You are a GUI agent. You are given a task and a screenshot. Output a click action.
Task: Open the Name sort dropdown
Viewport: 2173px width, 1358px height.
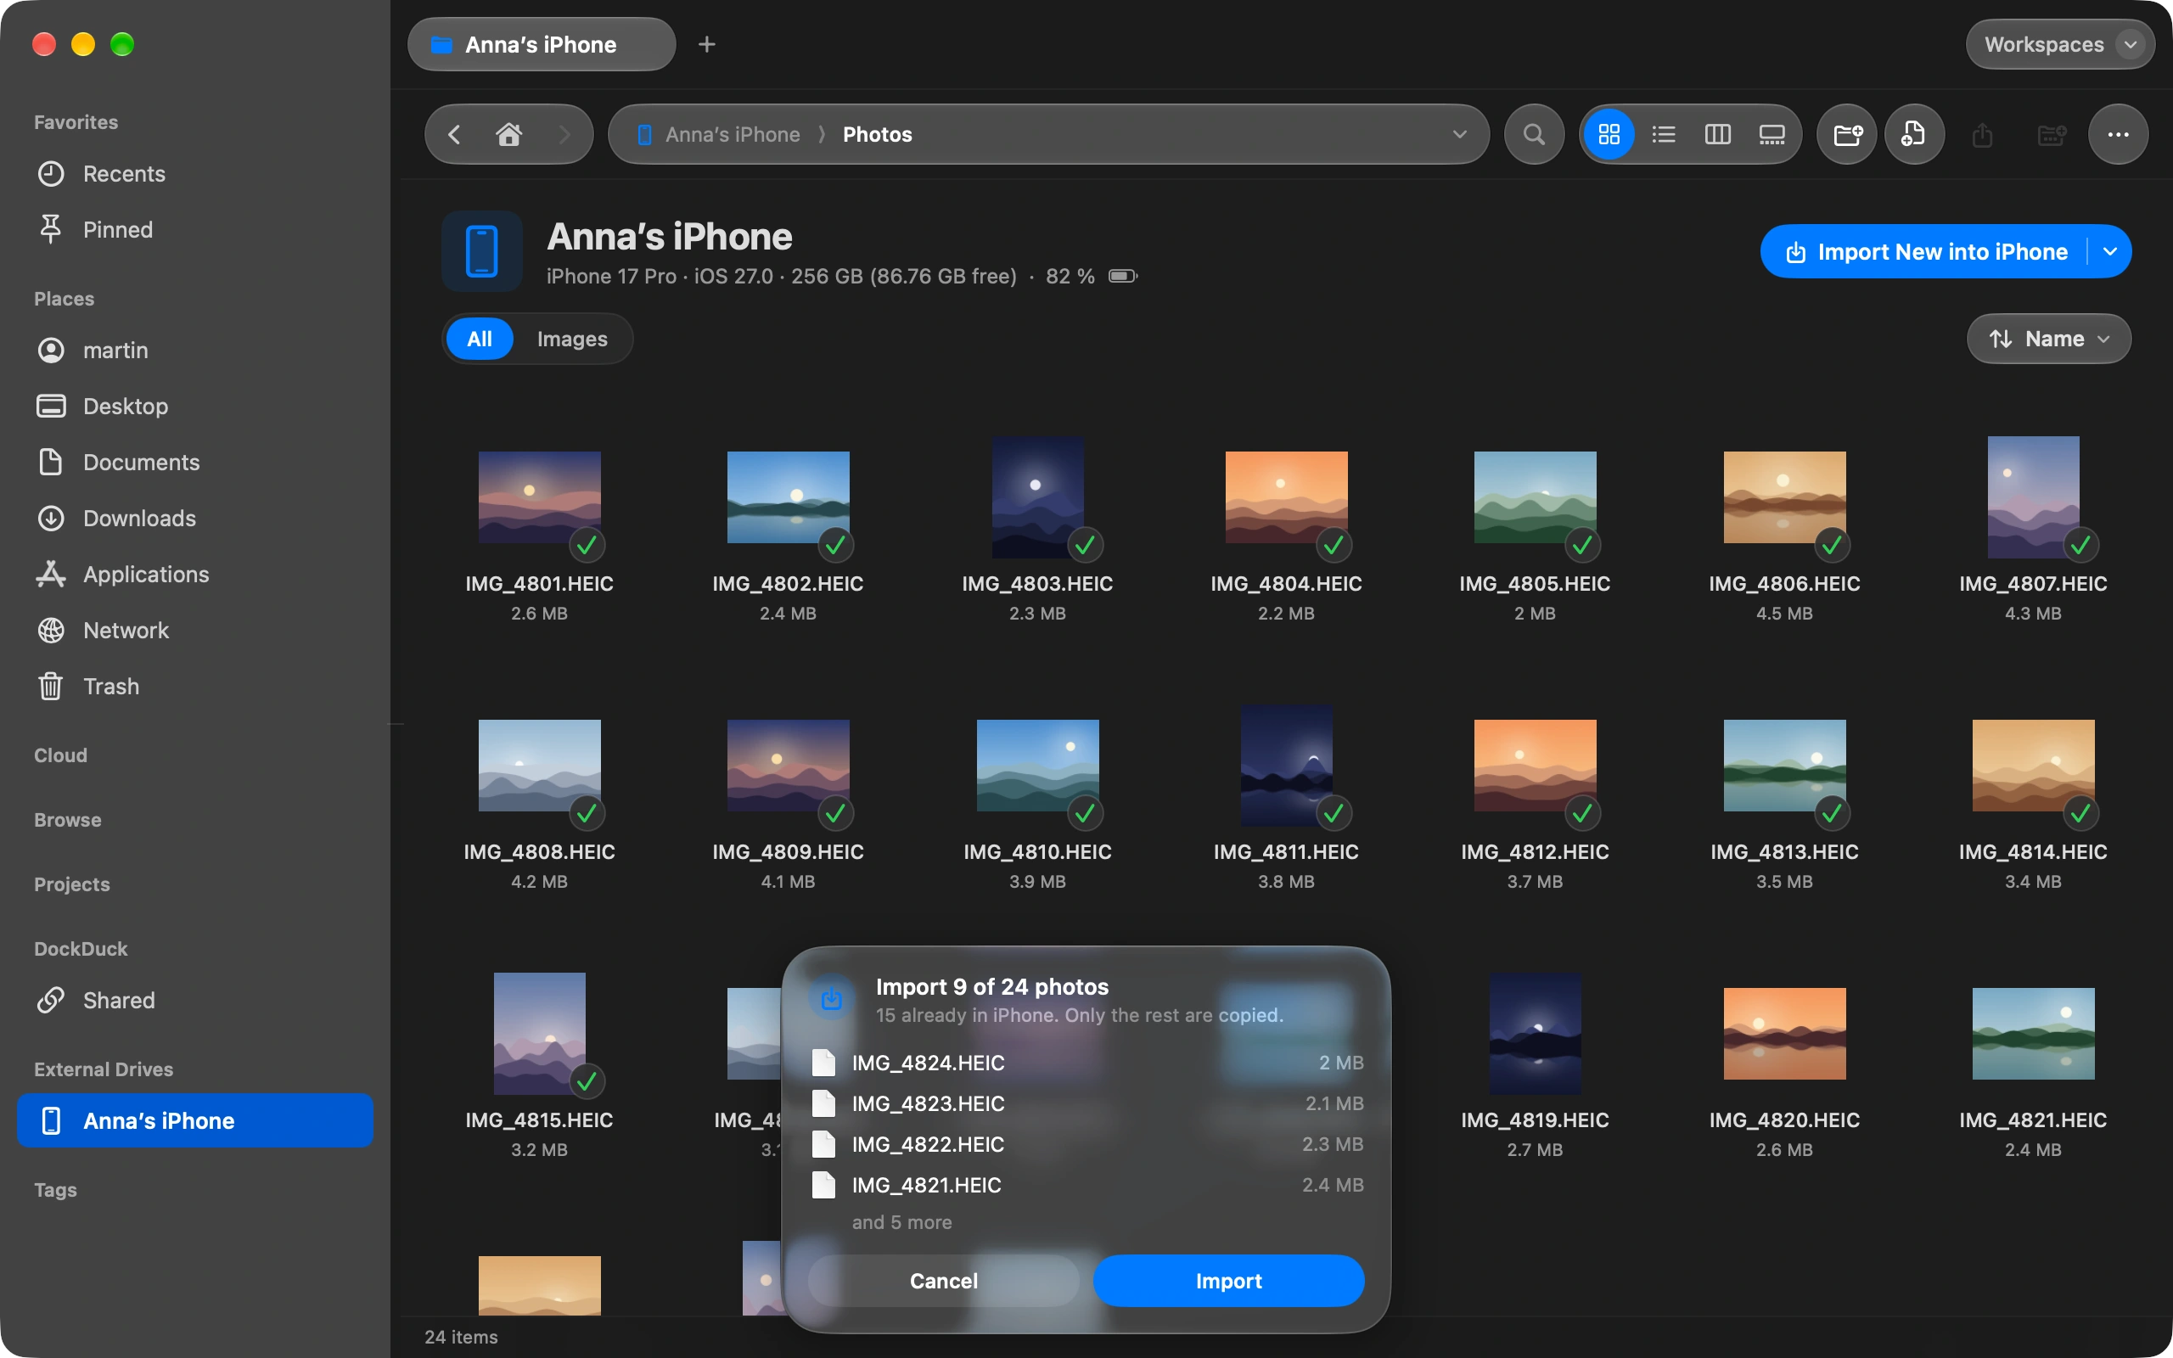[2048, 339]
